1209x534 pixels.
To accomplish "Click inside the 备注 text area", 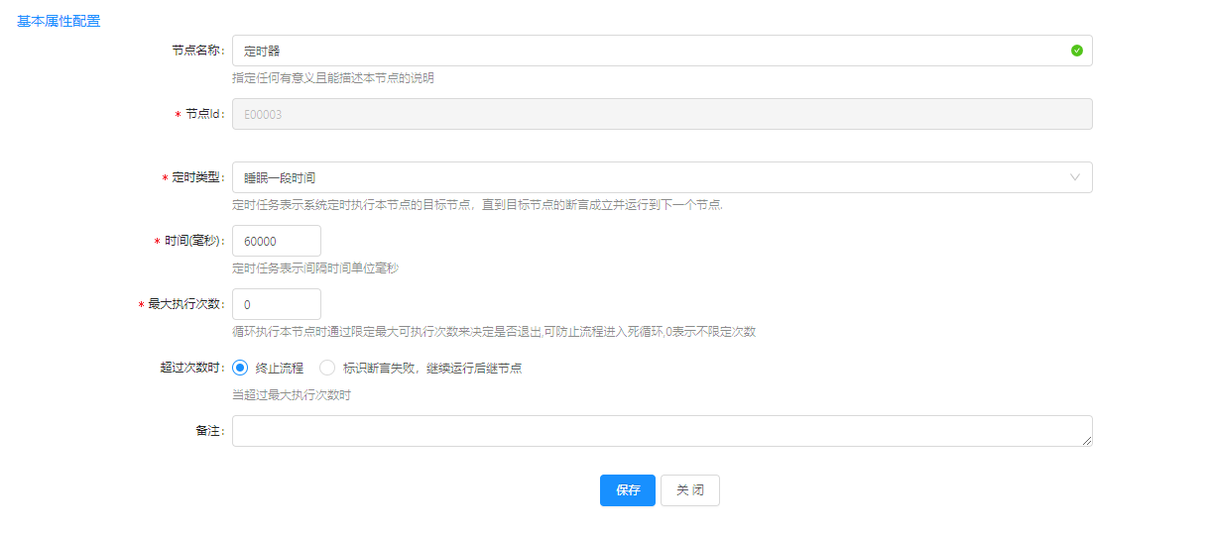I will click(x=655, y=431).
